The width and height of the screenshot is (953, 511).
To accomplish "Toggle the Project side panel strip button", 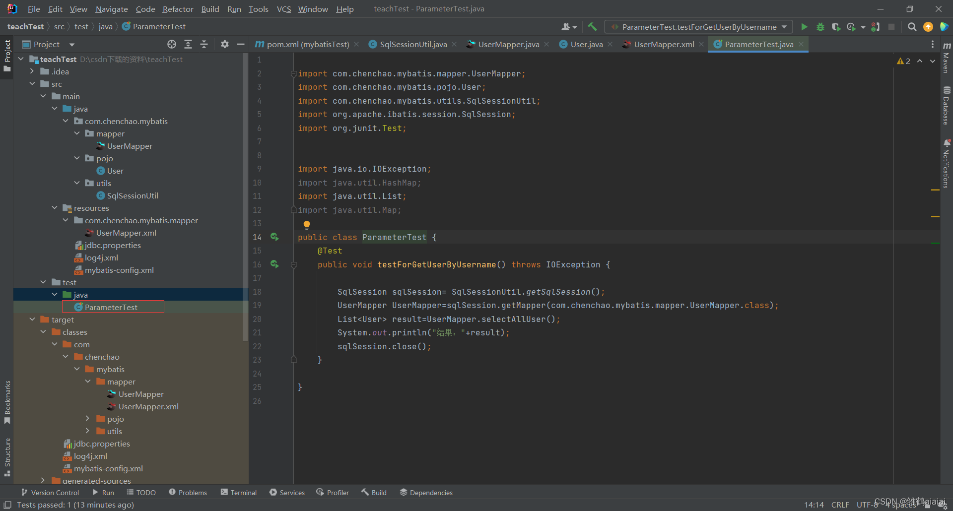I will [x=7, y=56].
